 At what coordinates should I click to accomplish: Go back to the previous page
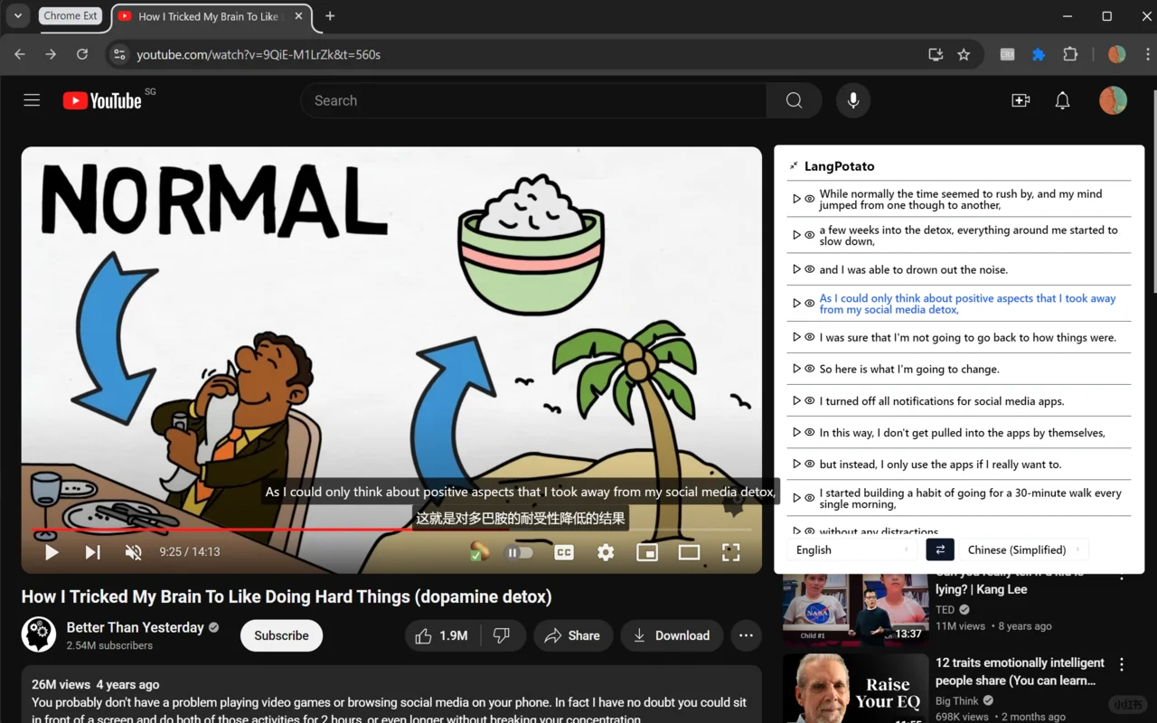[x=20, y=54]
